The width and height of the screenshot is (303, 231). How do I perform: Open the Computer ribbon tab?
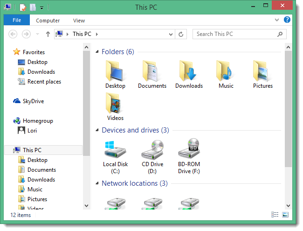(x=48, y=21)
